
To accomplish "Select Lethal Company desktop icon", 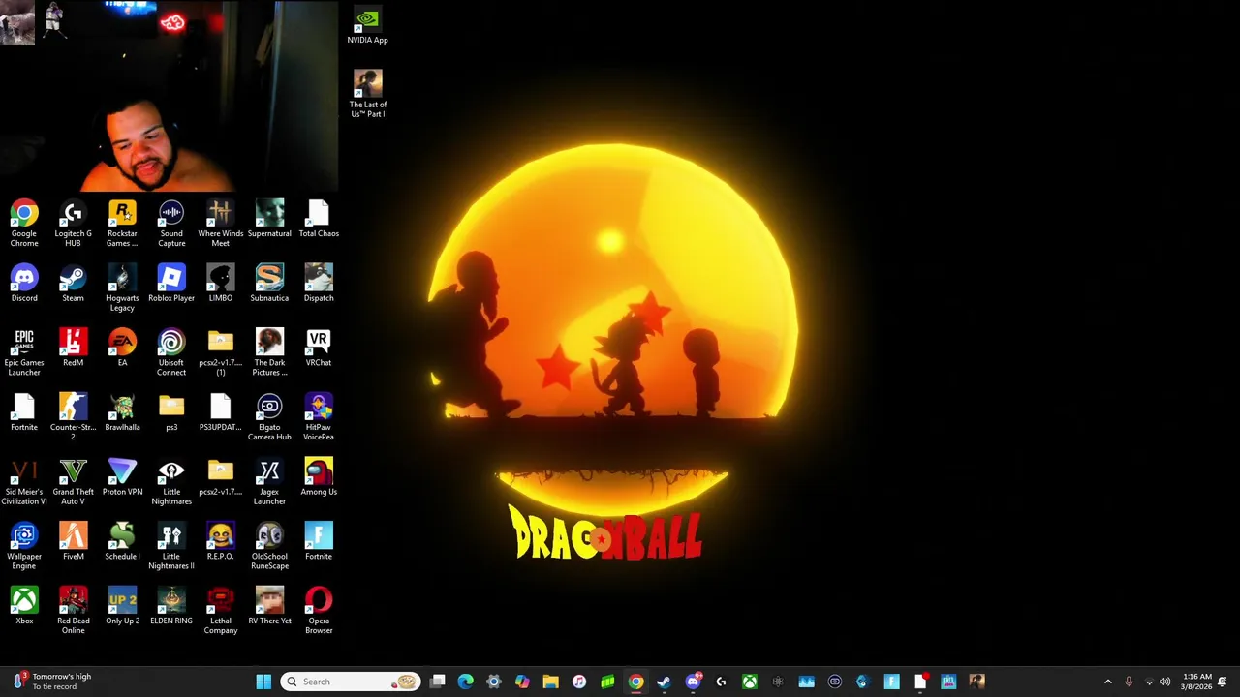I will [x=220, y=611].
